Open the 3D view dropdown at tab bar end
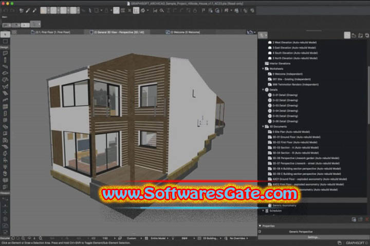The width and height of the screenshot is (370, 246). click(x=251, y=32)
